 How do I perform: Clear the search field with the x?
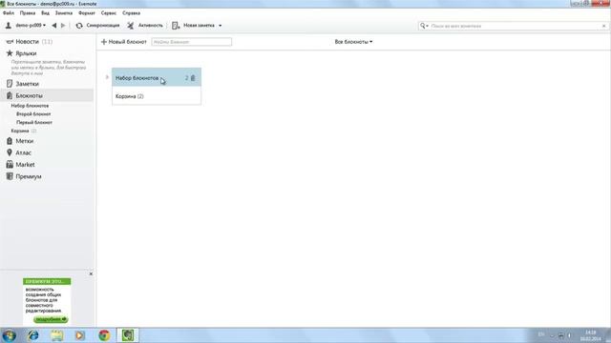604,26
